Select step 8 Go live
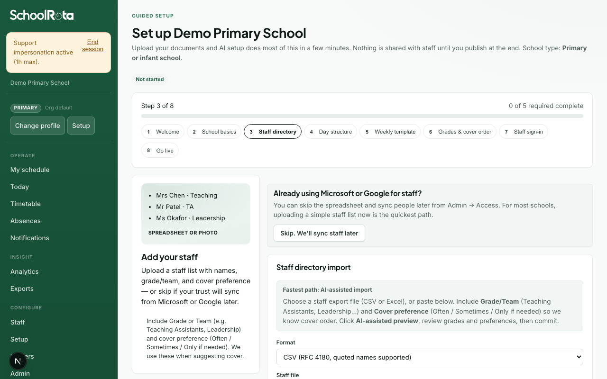This screenshot has width=607, height=379. point(160,151)
